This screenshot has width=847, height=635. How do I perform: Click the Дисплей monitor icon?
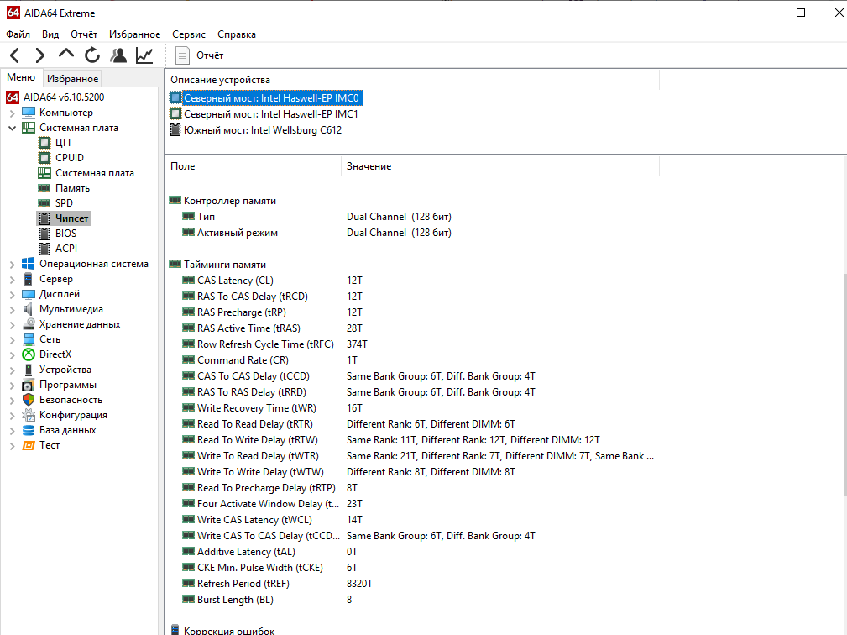(x=28, y=294)
